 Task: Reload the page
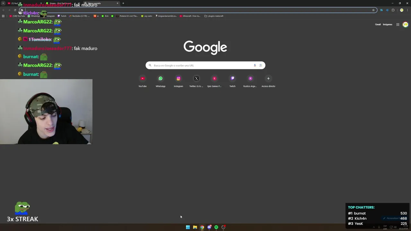click(x=15, y=10)
